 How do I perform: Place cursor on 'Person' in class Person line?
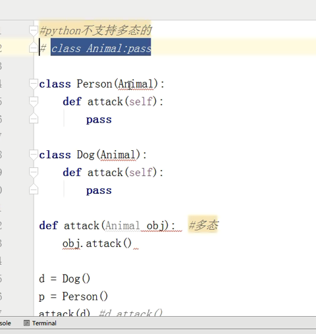(x=94, y=84)
